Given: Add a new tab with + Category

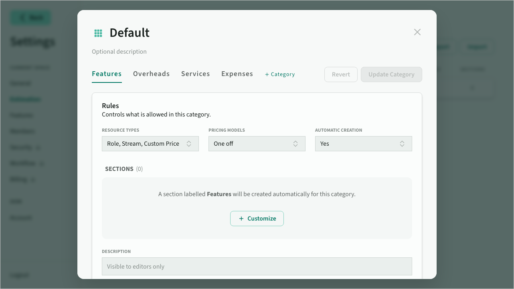Looking at the screenshot, I should (x=280, y=74).
